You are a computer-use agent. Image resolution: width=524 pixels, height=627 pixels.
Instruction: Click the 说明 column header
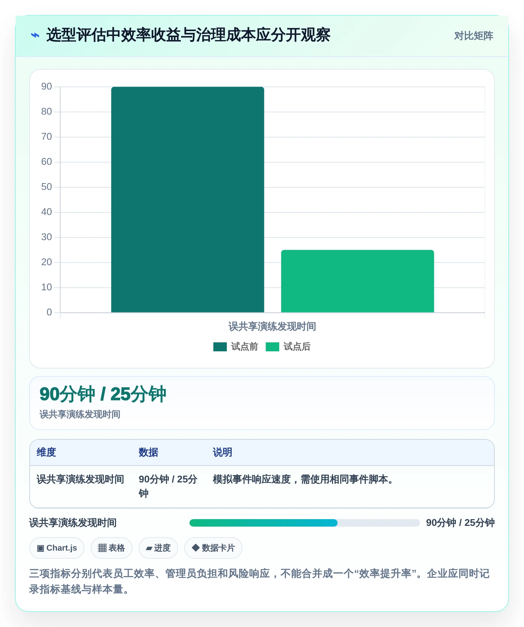click(x=222, y=452)
